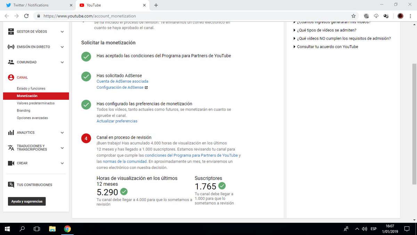Screen dimensions: 417x235
Task: Click the browser forward arrow
Action: click(x=16, y=16)
